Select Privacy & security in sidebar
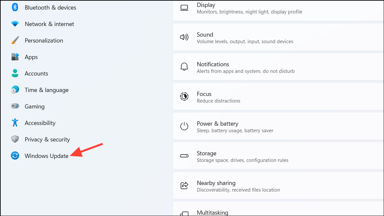This screenshot has height=216, width=384. pos(47,139)
